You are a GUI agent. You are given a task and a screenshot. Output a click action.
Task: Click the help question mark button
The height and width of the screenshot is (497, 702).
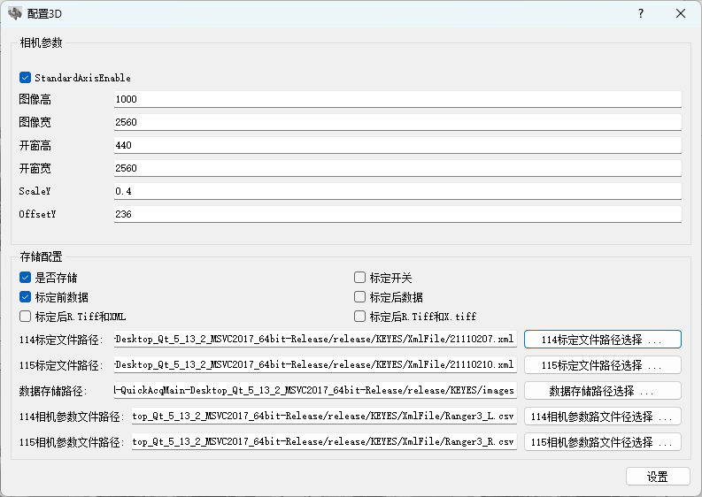pos(640,13)
